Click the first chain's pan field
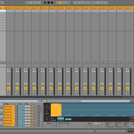Image resolution: width=134 pixels, height=134 pixels. pos(27,107)
